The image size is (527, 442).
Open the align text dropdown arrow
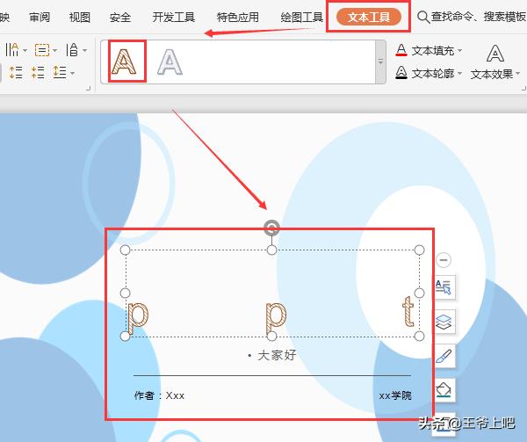point(54,50)
